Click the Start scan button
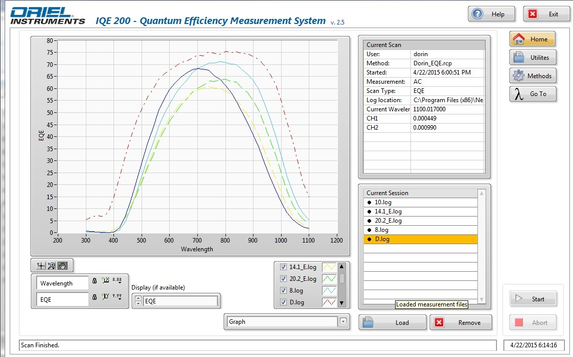 tap(533, 299)
